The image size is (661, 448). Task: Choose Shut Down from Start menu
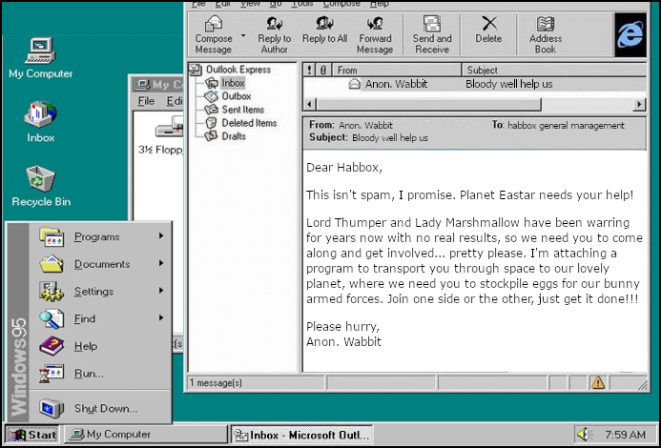[x=105, y=409]
